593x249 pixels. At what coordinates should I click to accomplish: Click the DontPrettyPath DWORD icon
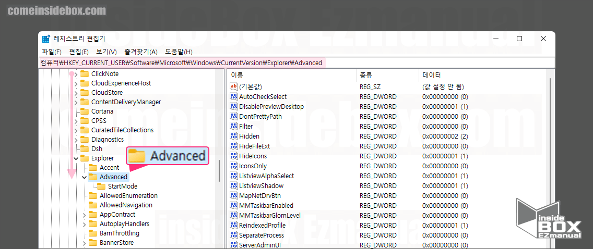click(234, 116)
